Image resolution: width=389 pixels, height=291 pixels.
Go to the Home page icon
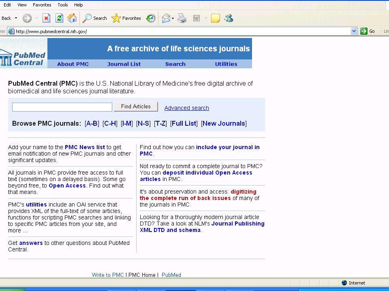coord(72,18)
